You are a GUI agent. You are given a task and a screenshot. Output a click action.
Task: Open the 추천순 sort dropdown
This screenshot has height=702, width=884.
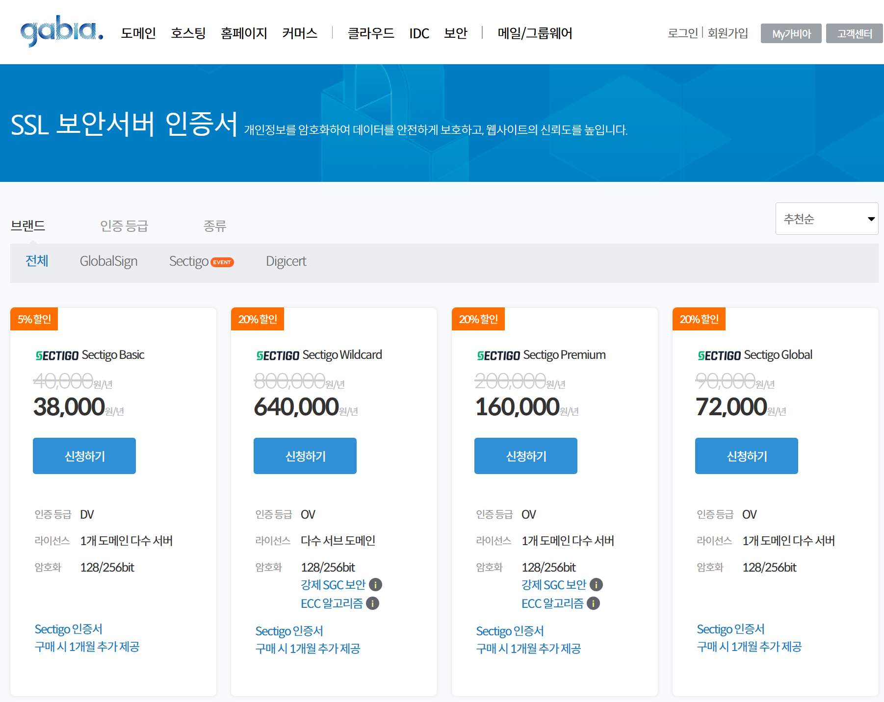click(x=827, y=219)
